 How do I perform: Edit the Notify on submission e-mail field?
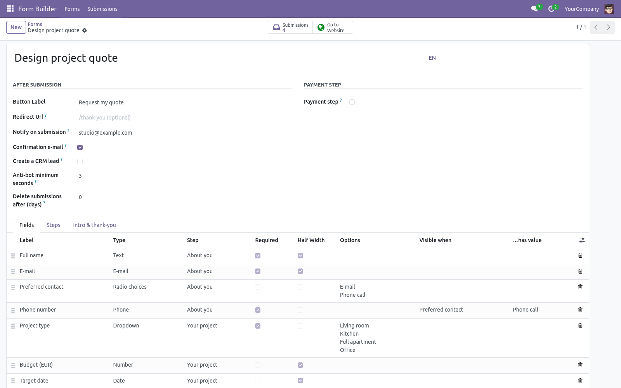185,133
